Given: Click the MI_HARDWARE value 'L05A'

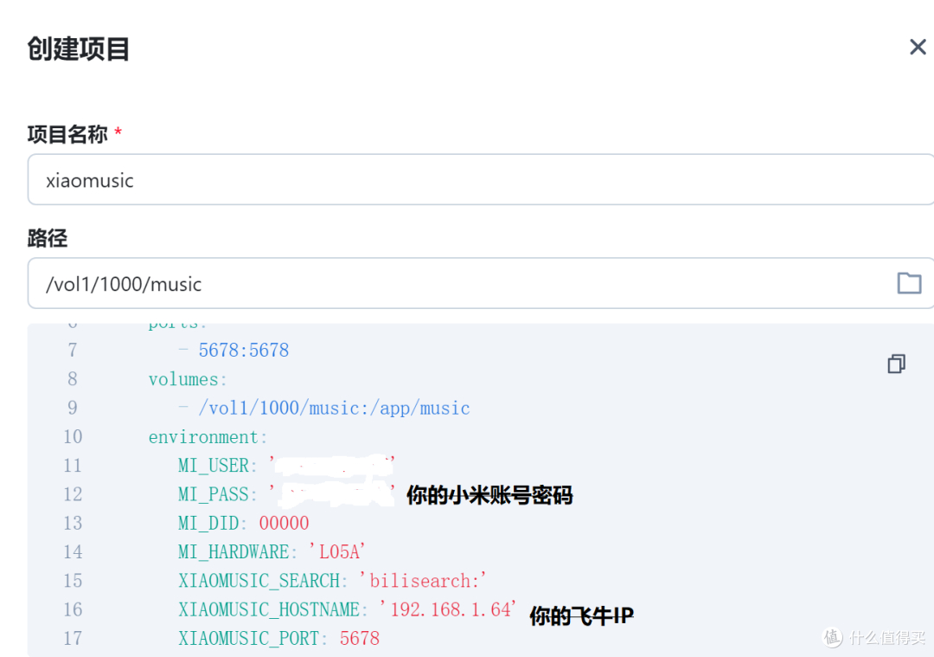Looking at the screenshot, I should [337, 551].
